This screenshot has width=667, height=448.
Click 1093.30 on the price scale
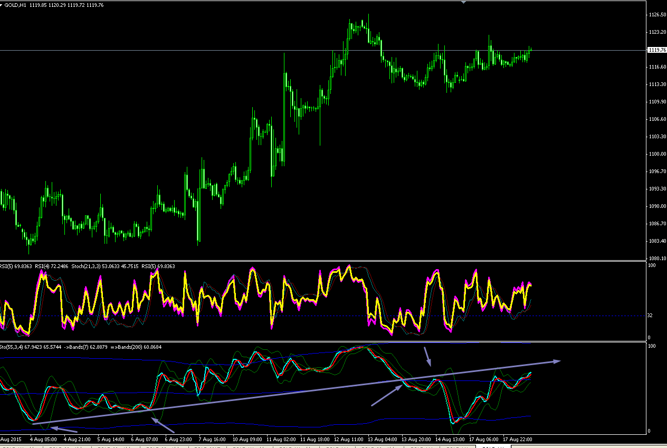(657, 189)
